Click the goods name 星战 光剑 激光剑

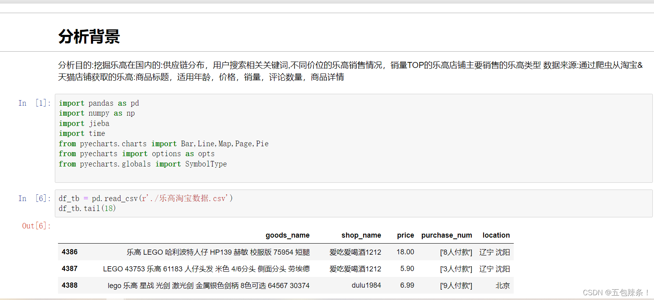(209, 286)
